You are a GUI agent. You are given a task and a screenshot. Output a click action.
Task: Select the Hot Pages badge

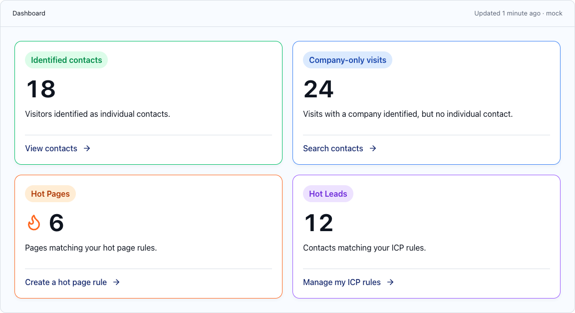click(x=50, y=194)
